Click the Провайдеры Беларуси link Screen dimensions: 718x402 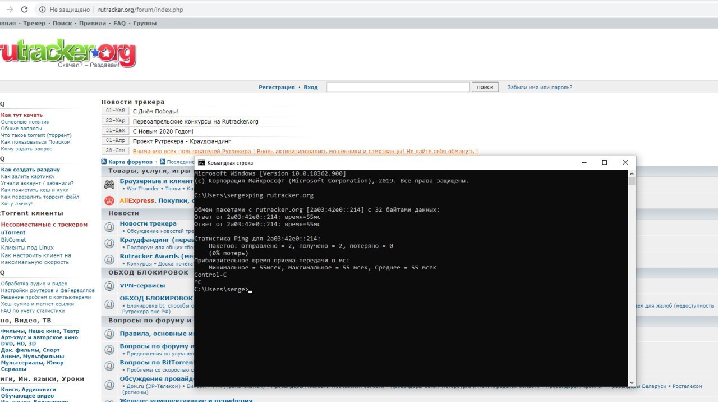click(637, 386)
